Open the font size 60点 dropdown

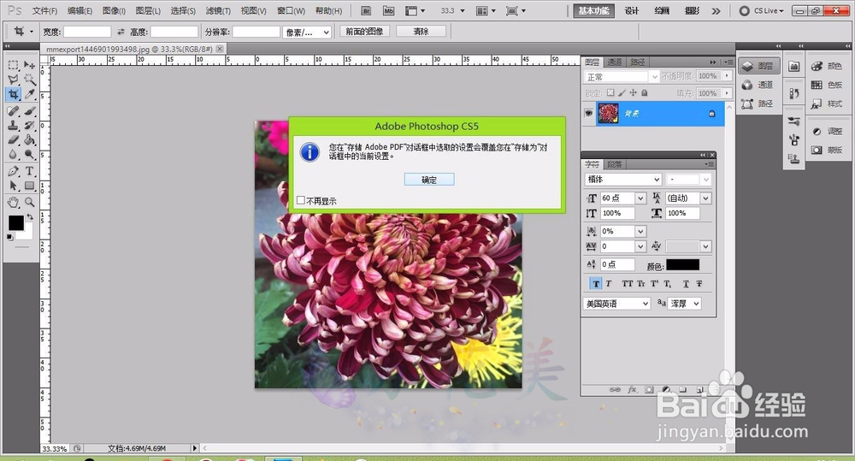(640, 198)
